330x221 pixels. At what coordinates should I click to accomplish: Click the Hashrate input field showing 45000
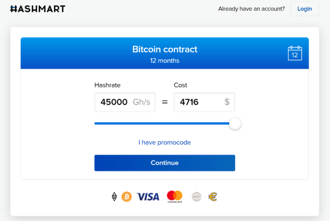click(x=125, y=102)
